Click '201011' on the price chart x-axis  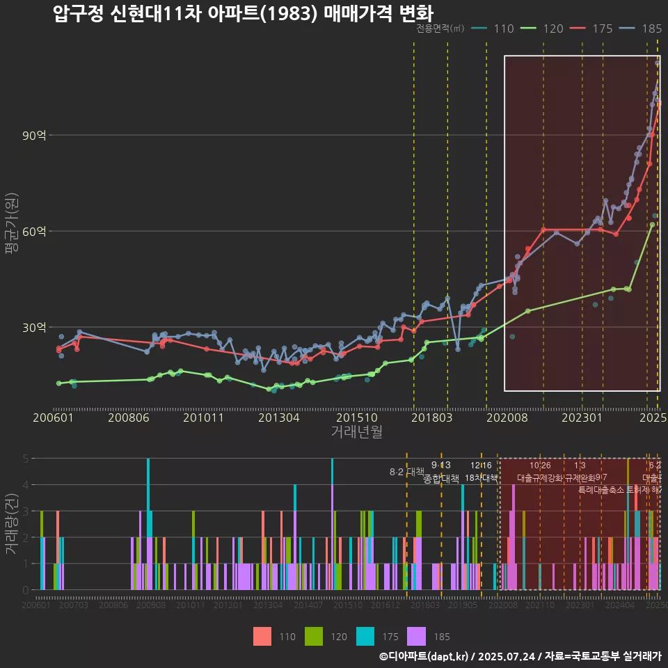pos(204,417)
